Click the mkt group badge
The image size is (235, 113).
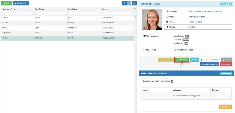coord(186,43)
